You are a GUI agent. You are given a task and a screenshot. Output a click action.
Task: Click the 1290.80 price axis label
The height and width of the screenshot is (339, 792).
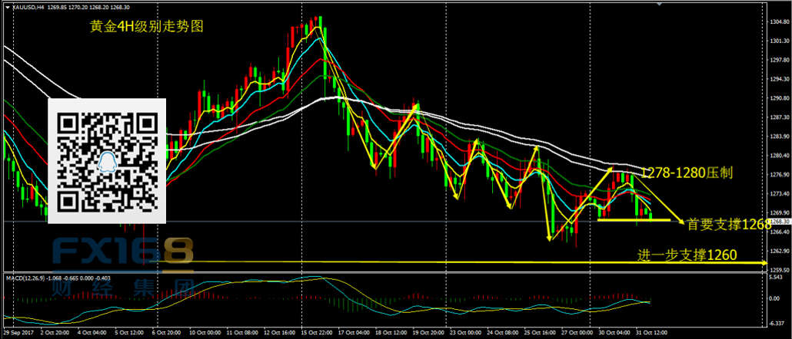click(780, 98)
